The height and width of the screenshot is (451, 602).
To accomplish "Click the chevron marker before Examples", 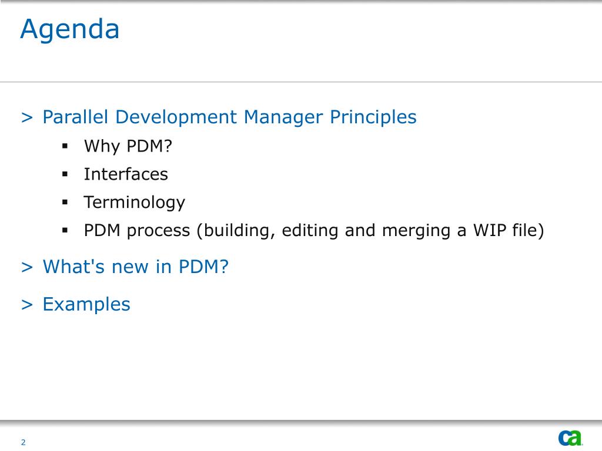I will (x=27, y=305).
